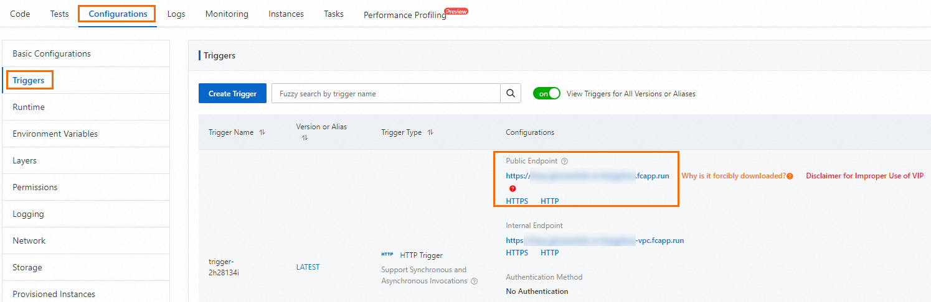Sort by Trigger Name column
The width and height of the screenshot is (931, 302).
[262, 132]
